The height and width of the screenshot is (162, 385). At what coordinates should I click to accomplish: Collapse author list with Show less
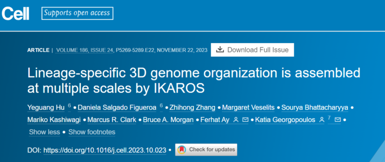pyautogui.click(x=44, y=132)
